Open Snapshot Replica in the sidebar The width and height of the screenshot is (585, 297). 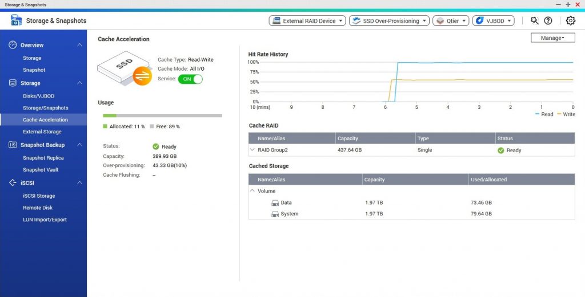point(43,158)
